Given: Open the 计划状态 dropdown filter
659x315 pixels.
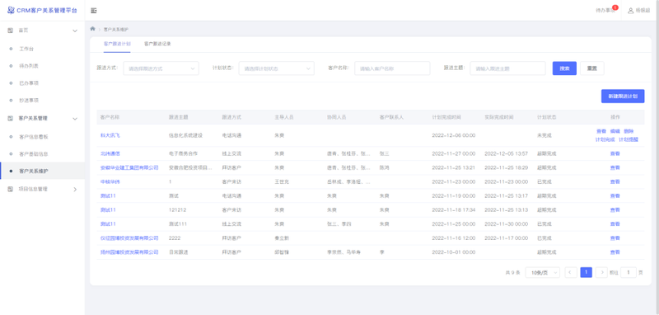Looking at the screenshot, I should (x=277, y=68).
